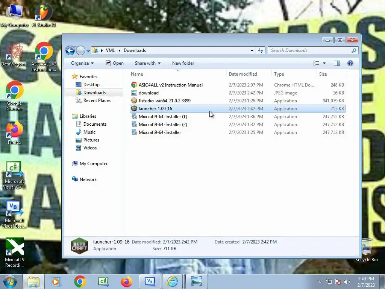Screen dimensions: 385x289
Task: Select Desktop under Favorites
Action: 88,85
